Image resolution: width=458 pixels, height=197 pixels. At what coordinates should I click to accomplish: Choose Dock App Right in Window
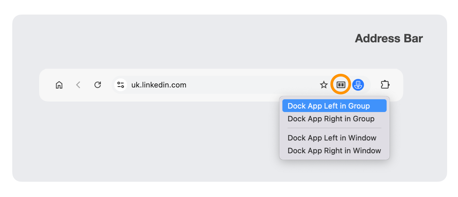tap(334, 151)
